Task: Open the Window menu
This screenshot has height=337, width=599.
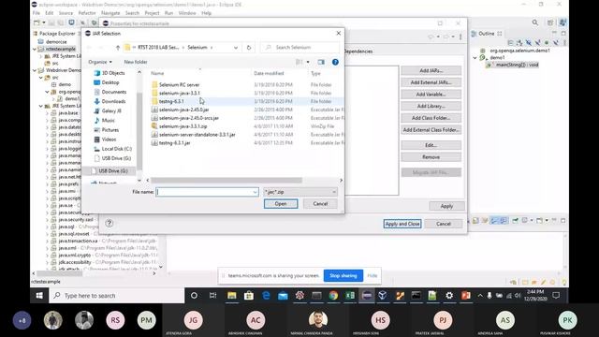Action: (187, 13)
